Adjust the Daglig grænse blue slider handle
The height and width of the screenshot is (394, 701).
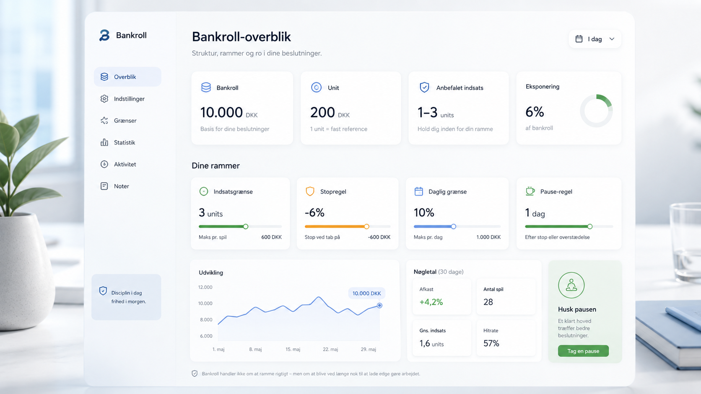[x=454, y=227]
